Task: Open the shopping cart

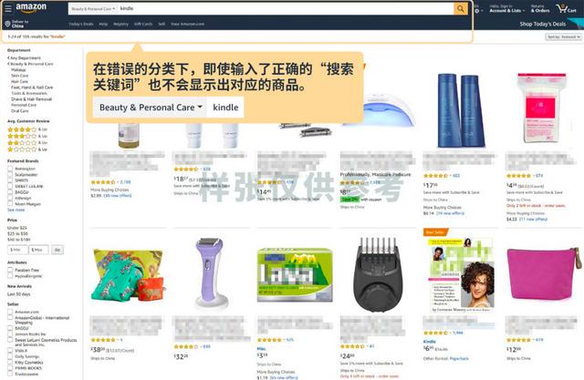Action: (x=566, y=9)
